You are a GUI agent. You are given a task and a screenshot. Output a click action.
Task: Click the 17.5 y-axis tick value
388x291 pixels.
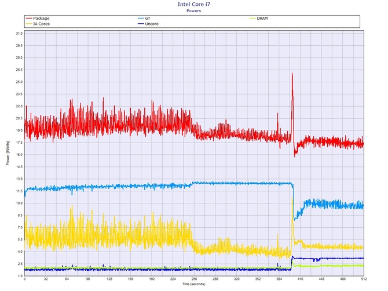pos(19,143)
